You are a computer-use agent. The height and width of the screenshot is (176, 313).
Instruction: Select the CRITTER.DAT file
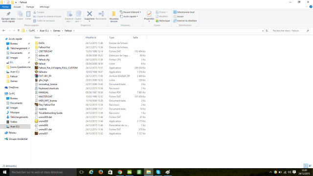click(45, 51)
